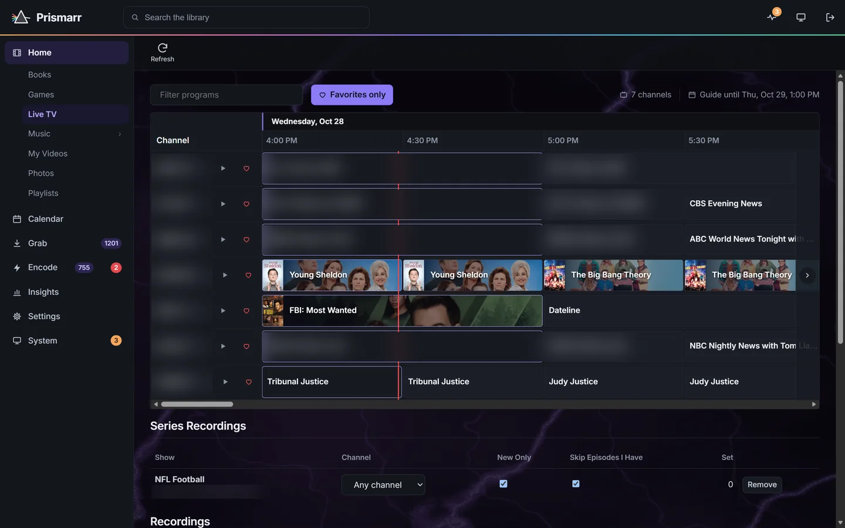Image resolution: width=845 pixels, height=528 pixels.
Task: Open the 5:00 PM Big Bang Theory program
Action: 613,275
